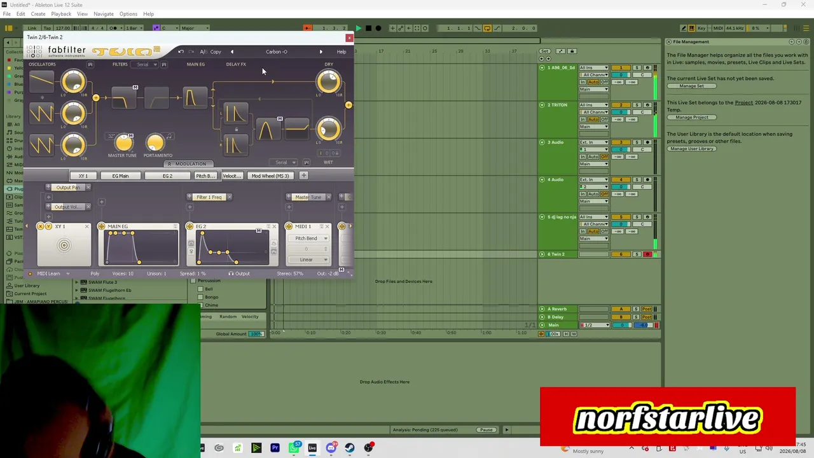Set track 3 Audio monitor to Off
This screenshot has height=458, width=814.
604,156
